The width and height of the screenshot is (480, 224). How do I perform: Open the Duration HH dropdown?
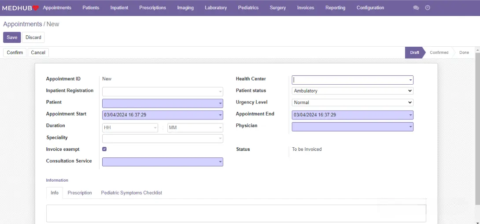(x=130, y=127)
